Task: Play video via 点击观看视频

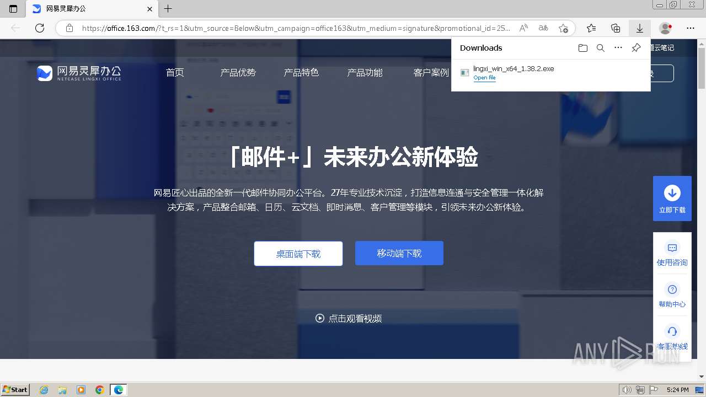Action: point(349,318)
